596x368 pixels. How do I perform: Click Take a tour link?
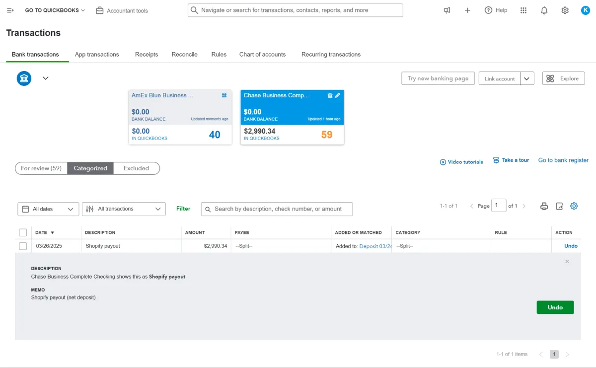(511, 160)
